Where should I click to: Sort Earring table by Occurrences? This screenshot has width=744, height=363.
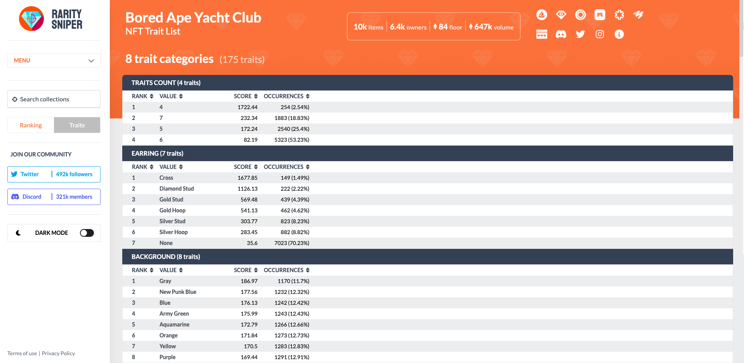pos(286,167)
